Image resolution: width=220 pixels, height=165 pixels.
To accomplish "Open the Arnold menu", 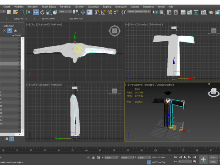I will 161,7.
